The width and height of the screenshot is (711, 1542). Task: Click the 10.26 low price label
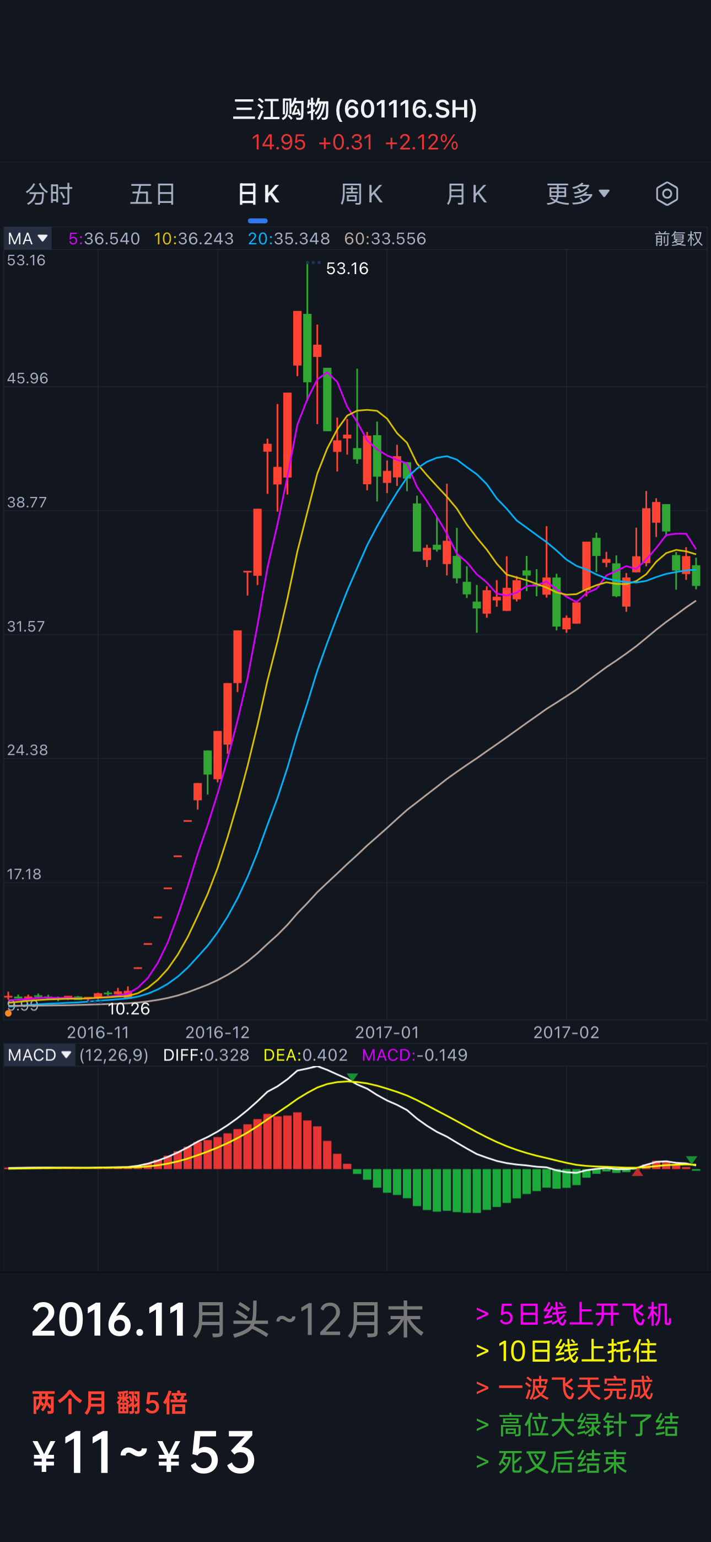pyautogui.click(x=128, y=1009)
